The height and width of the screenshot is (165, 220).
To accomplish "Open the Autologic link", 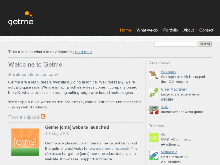I will click(168, 72).
